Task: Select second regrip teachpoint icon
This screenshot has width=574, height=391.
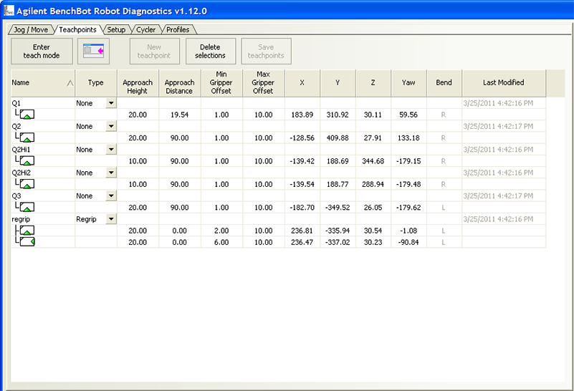Action: coord(27,242)
